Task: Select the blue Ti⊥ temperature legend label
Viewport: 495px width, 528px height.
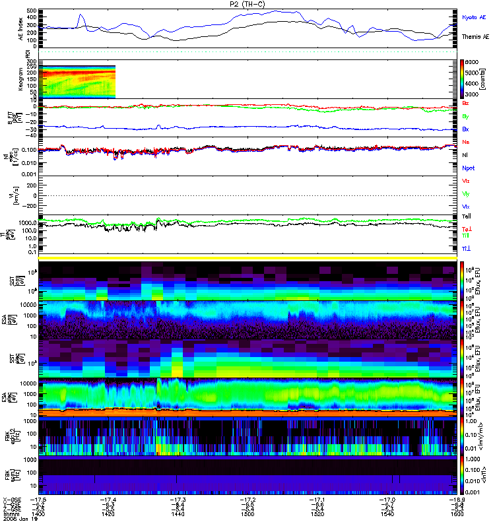Action: [466, 249]
